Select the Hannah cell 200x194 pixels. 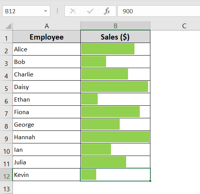point(47,137)
